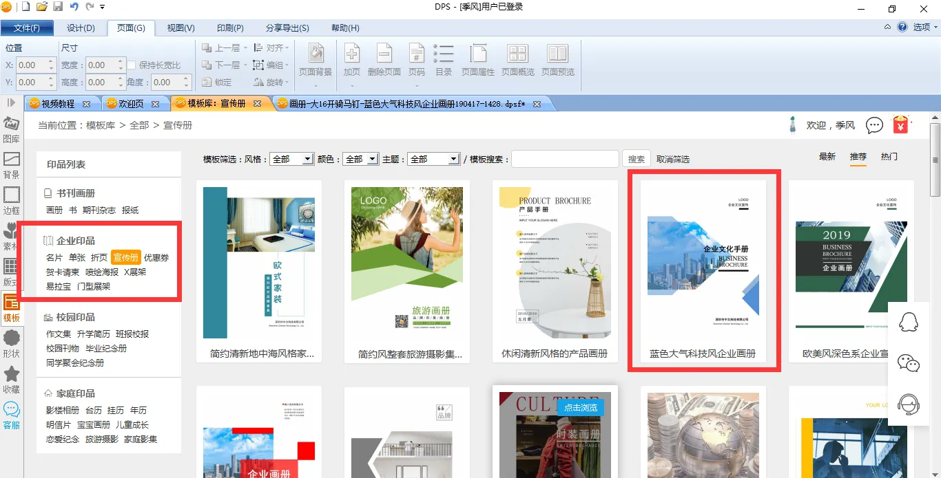941x478 pixels.
Task: Expand the 风格 style filter dropdown
Action: coord(292,159)
